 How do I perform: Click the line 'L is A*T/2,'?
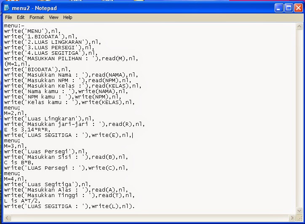point(22,201)
